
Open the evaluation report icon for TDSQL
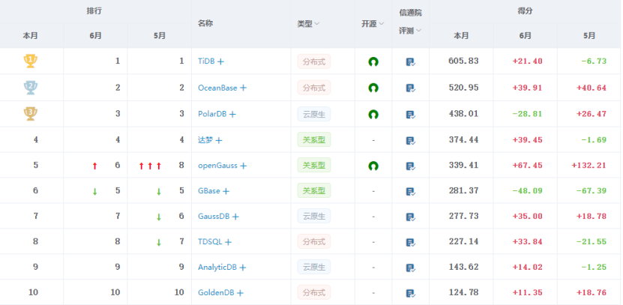click(410, 242)
